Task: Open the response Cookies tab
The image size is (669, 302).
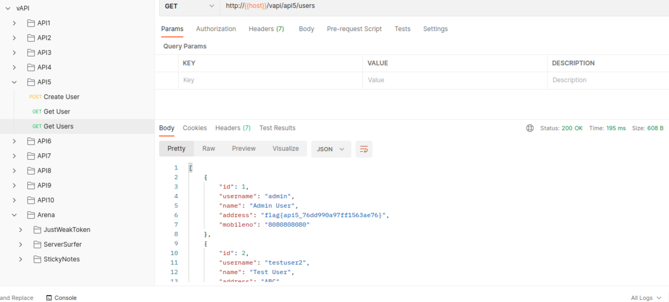Action: pos(195,128)
